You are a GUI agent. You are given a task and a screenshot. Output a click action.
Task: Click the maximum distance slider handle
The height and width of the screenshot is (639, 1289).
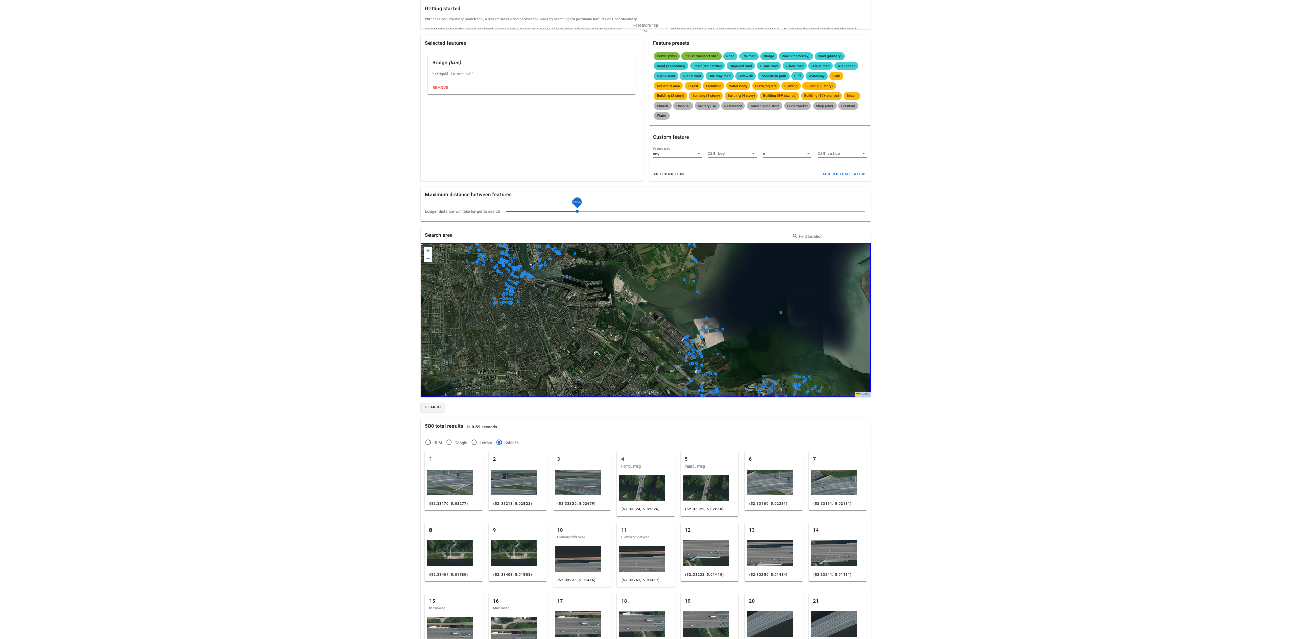pos(577,211)
